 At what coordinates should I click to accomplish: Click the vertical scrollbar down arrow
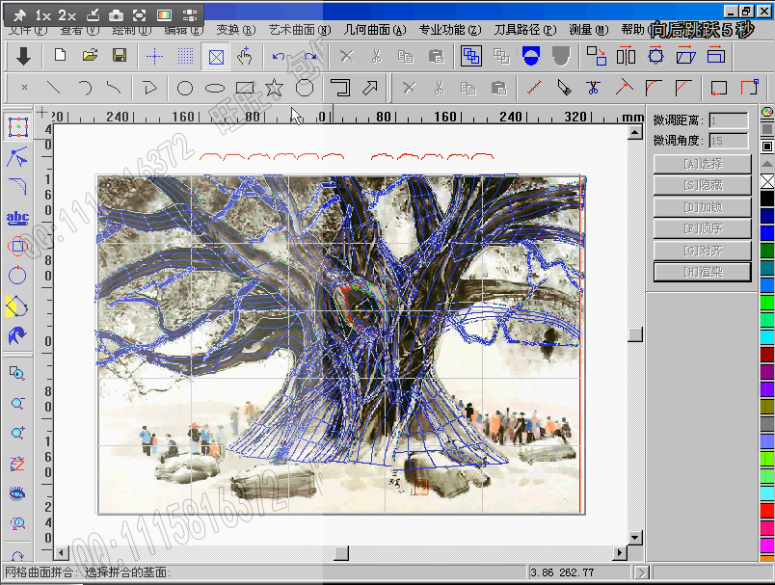point(635,538)
